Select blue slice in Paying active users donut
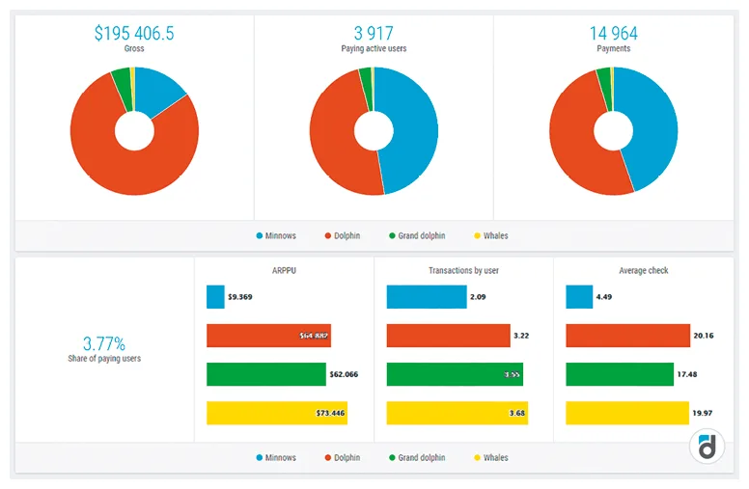 [x=411, y=131]
